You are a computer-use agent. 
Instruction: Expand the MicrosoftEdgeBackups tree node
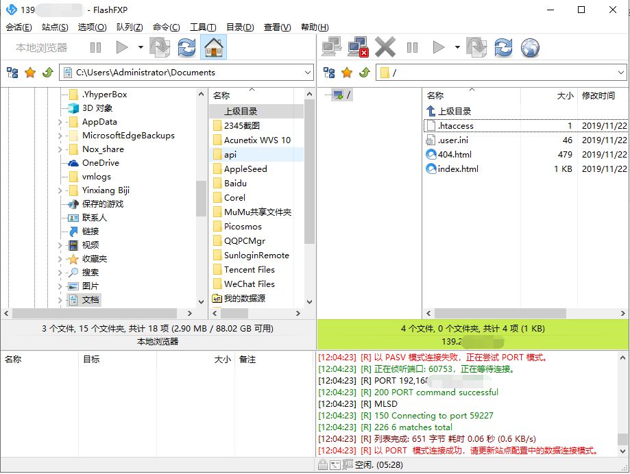(x=60, y=136)
